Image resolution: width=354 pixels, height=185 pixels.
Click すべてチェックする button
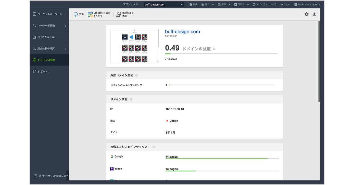point(264,4)
